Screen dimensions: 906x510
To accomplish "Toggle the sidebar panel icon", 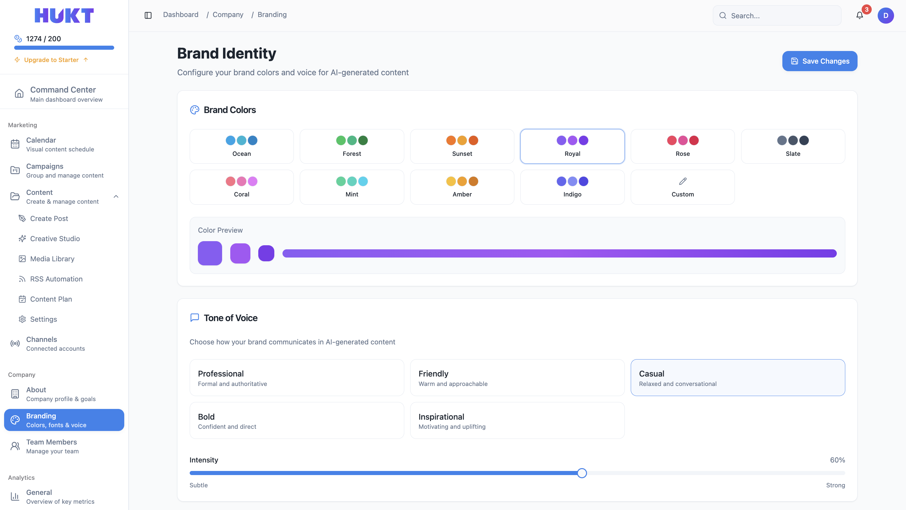I will (x=148, y=15).
